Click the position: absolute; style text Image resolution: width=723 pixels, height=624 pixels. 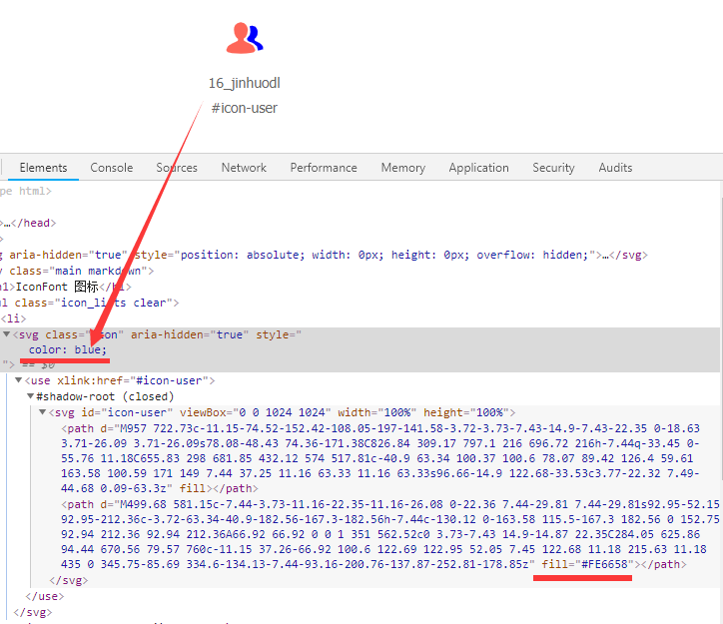[x=243, y=255]
